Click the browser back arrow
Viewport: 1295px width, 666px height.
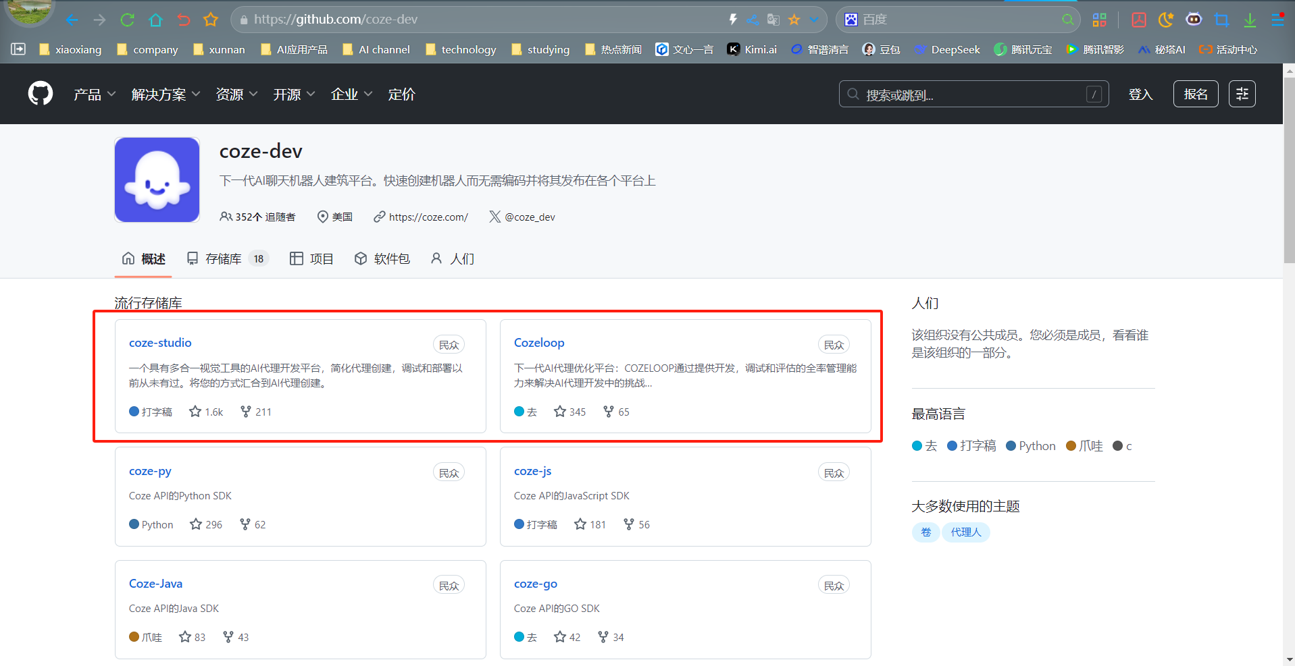[x=72, y=20]
